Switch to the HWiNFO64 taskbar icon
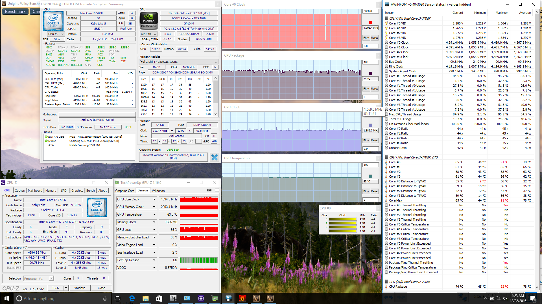This screenshot has height=304, width=542. pos(228,298)
